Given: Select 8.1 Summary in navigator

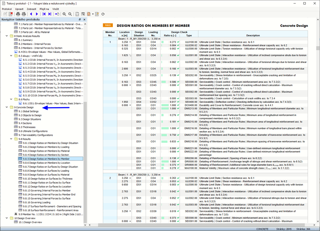Looking at the screenshot, I should click(x=25, y=40).
